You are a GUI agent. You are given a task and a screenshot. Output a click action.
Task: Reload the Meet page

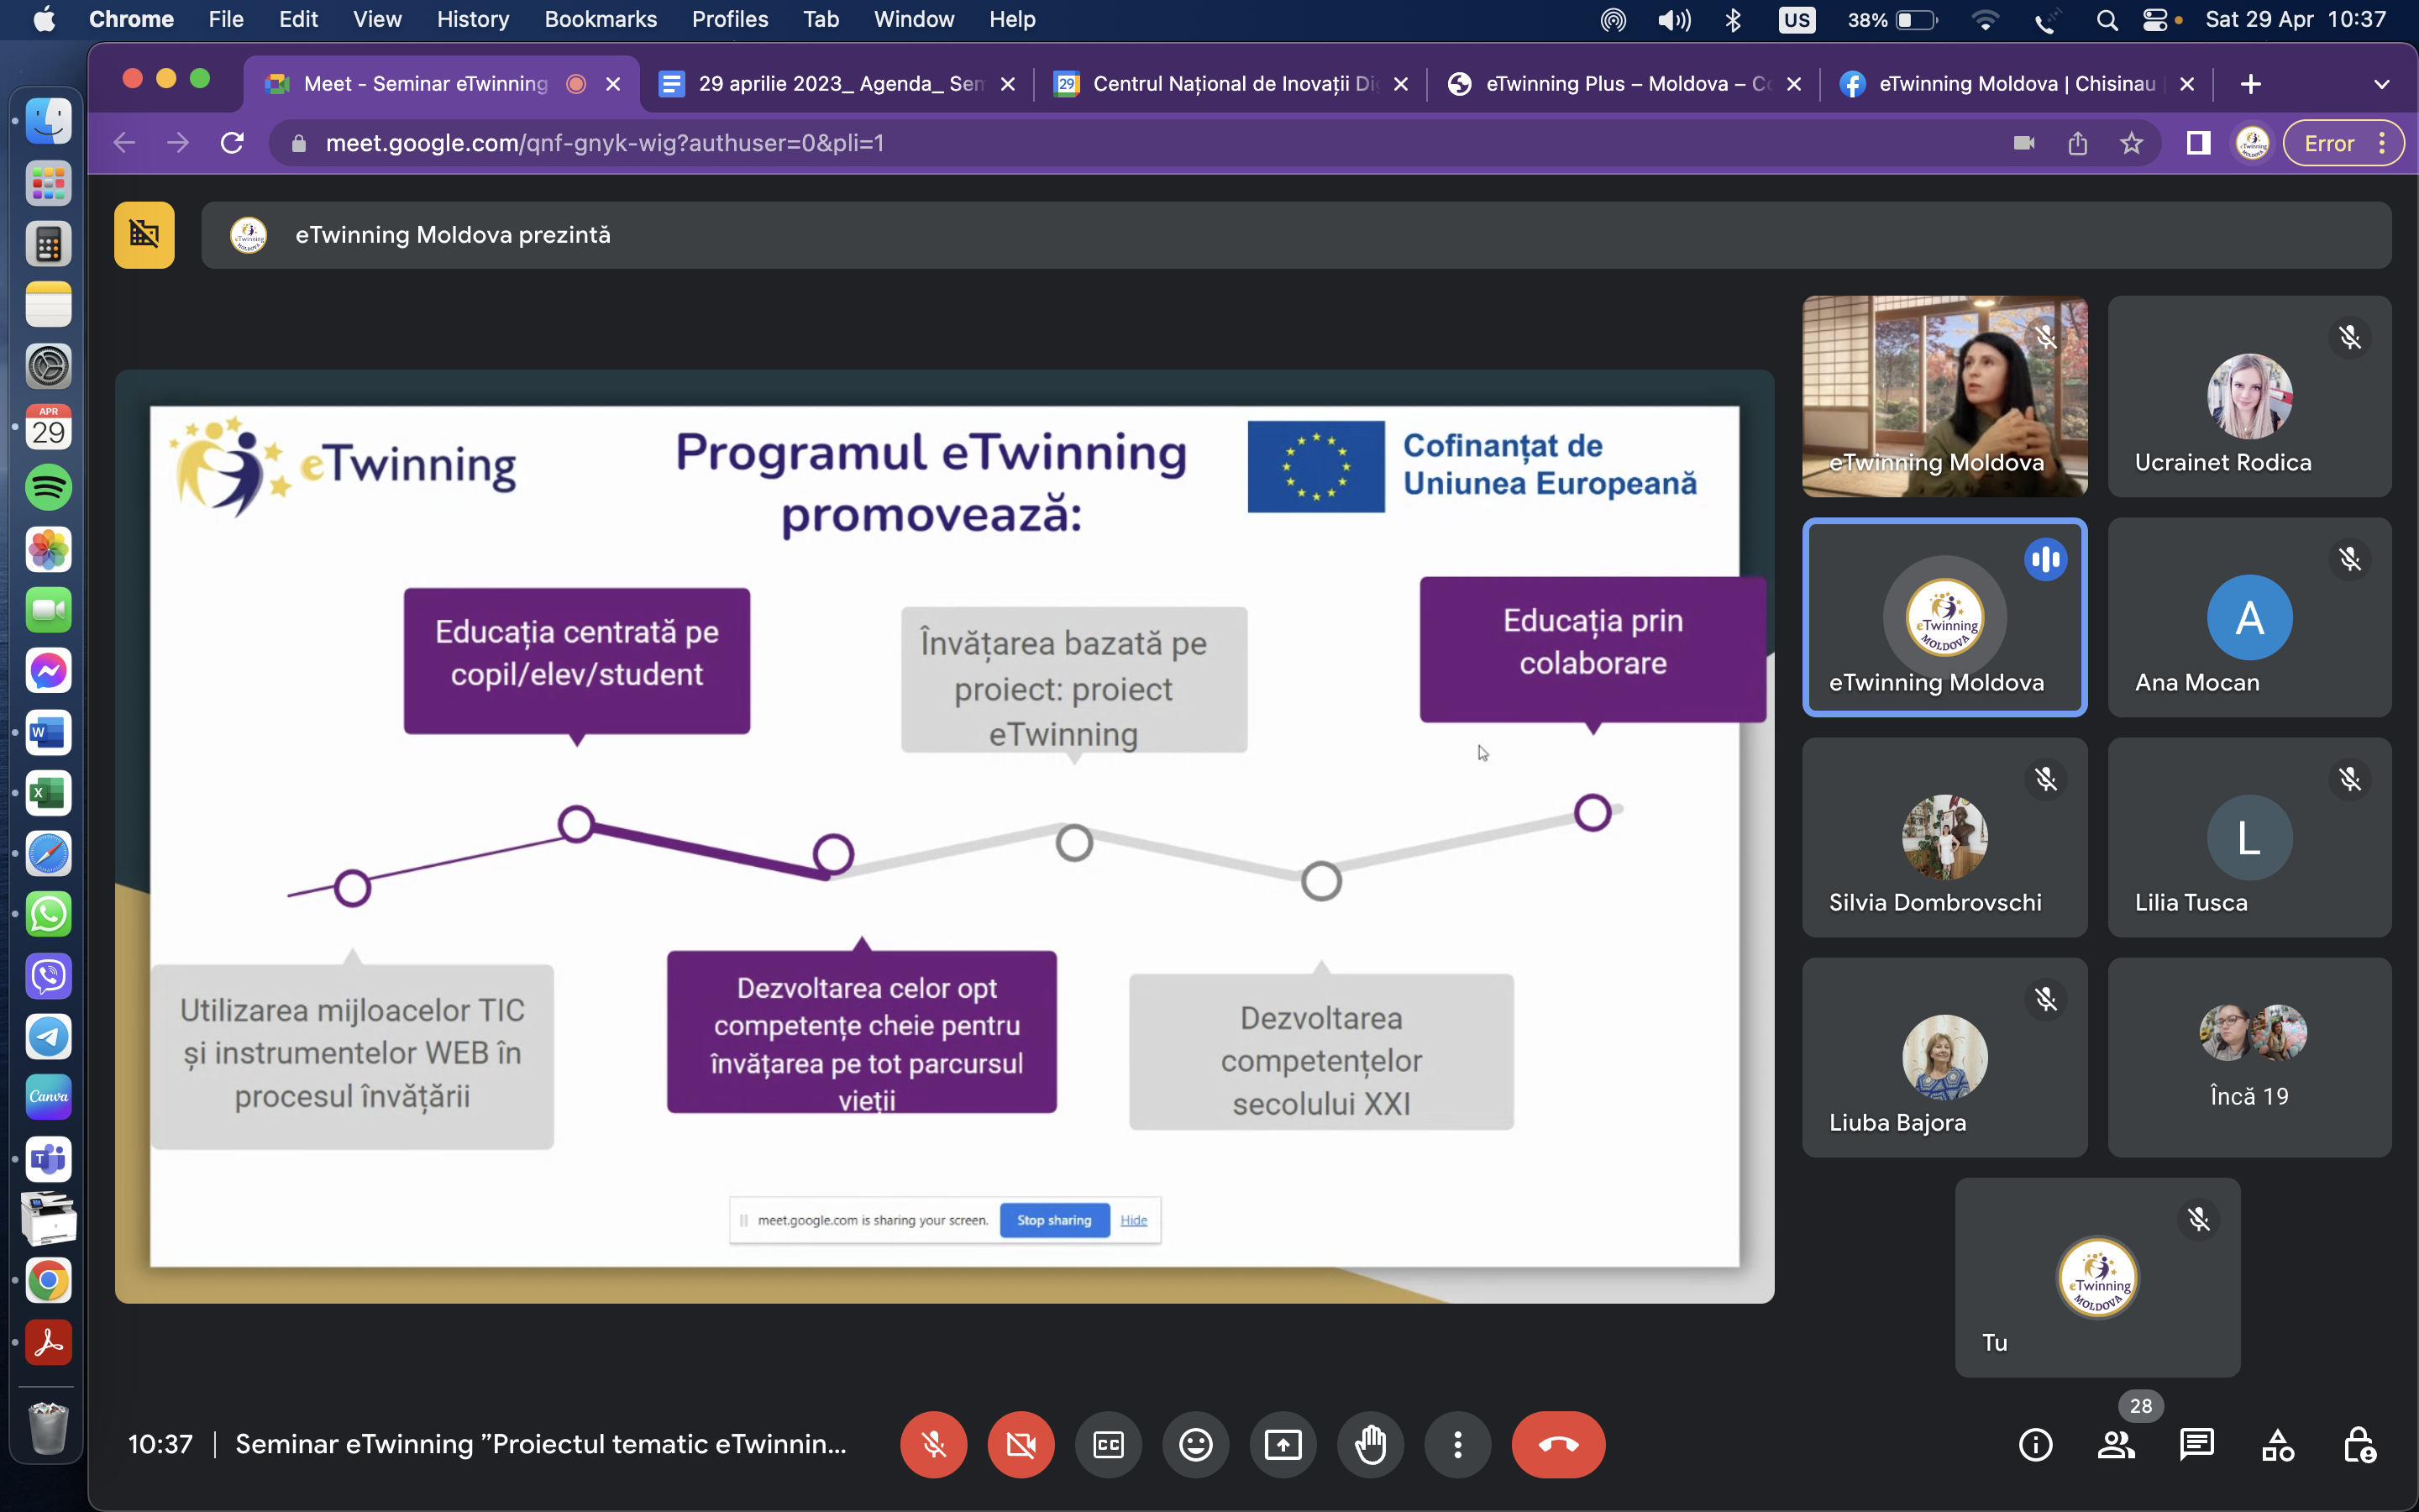(x=232, y=143)
